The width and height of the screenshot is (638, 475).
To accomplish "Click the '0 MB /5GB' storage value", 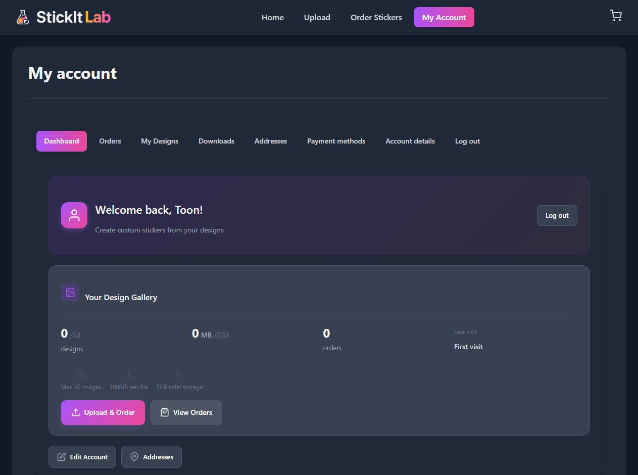I will 211,334.
